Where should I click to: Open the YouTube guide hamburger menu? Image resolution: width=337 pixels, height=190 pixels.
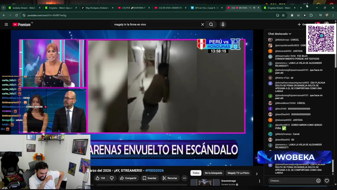coord(6,25)
